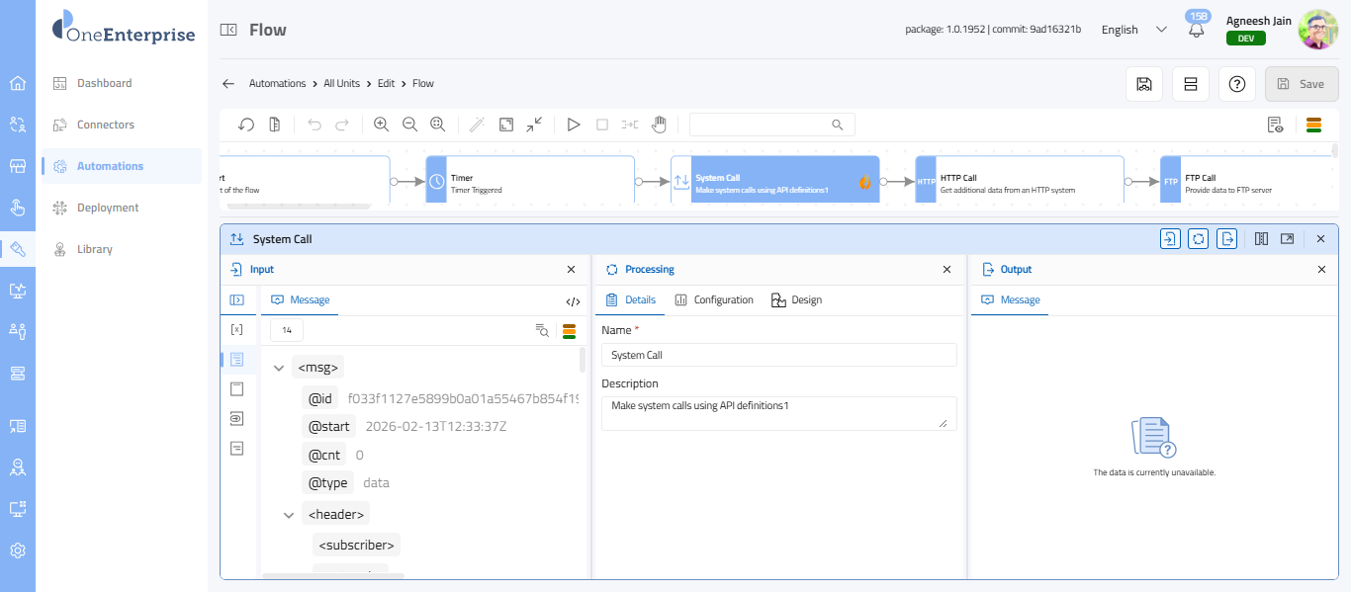Screen dimensions: 1351x592
Task: Click the run flow play icon
Action: 573,125
